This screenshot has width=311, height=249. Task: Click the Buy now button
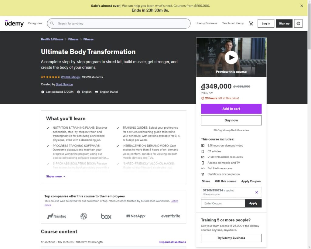click(x=231, y=120)
